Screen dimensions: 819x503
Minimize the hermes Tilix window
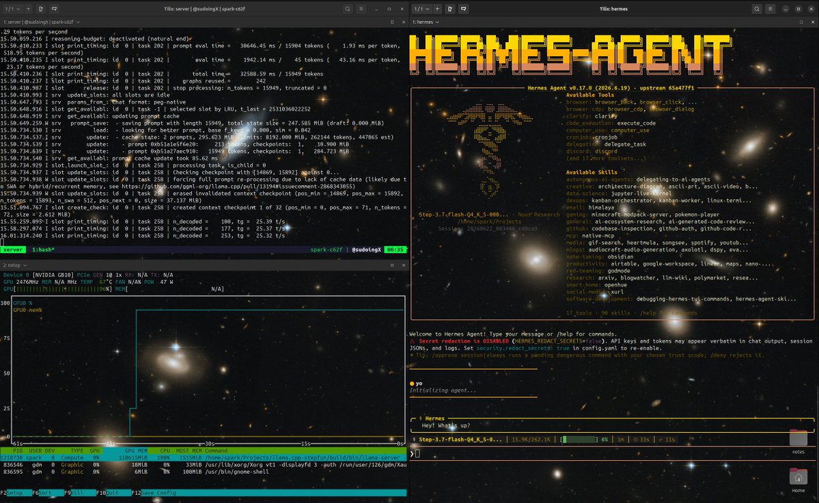click(785, 9)
